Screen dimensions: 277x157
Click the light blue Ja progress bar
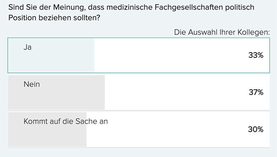[x=51, y=55]
